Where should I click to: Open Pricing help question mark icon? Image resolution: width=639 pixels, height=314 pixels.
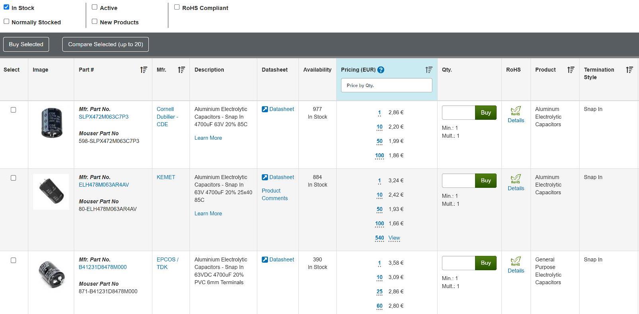[381, 70]
